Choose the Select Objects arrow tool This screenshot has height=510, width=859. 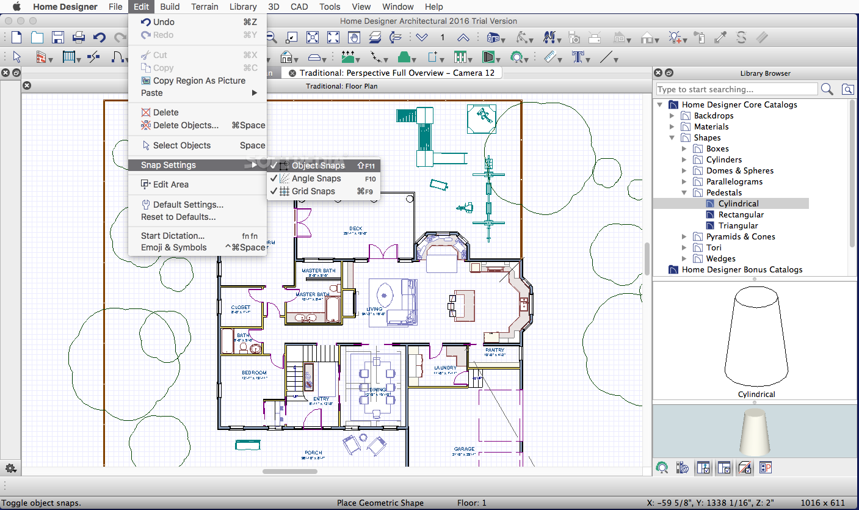17,57
